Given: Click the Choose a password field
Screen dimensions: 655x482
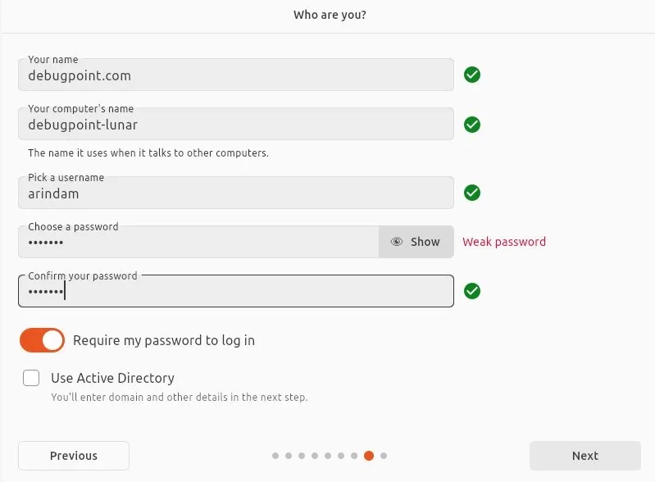Looking at the screenshot, I should point(198,243).
